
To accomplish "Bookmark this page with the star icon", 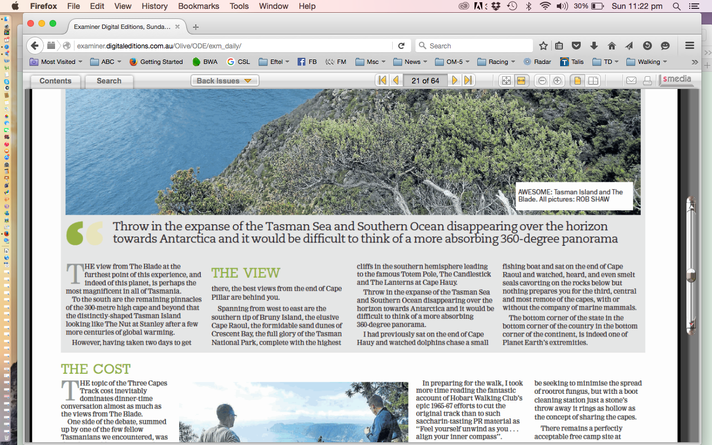I will (x=543, y=46).
